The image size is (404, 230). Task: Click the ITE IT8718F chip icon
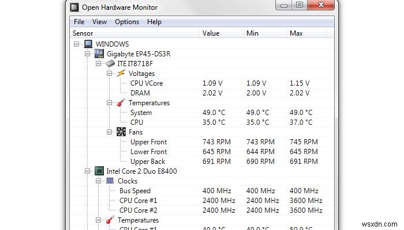[x=110, y=63]
